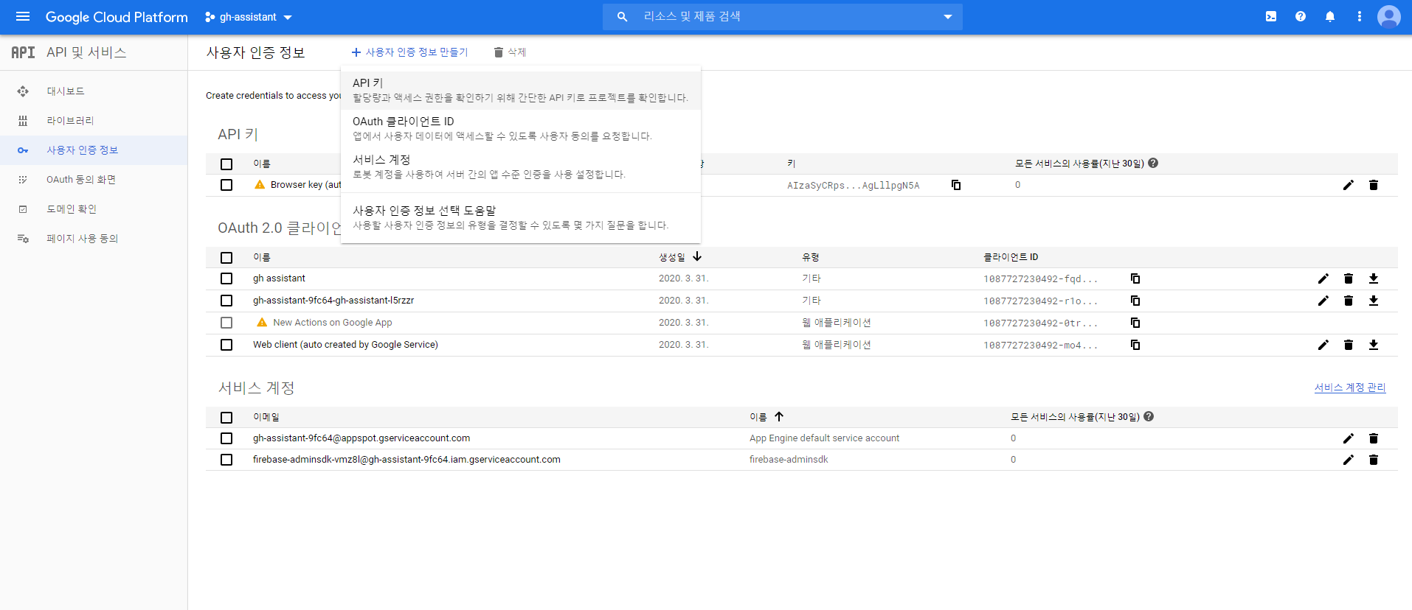Edit the firebase-adminsdk service account
1412x610 pixels.
click(x=1349, y=460)
